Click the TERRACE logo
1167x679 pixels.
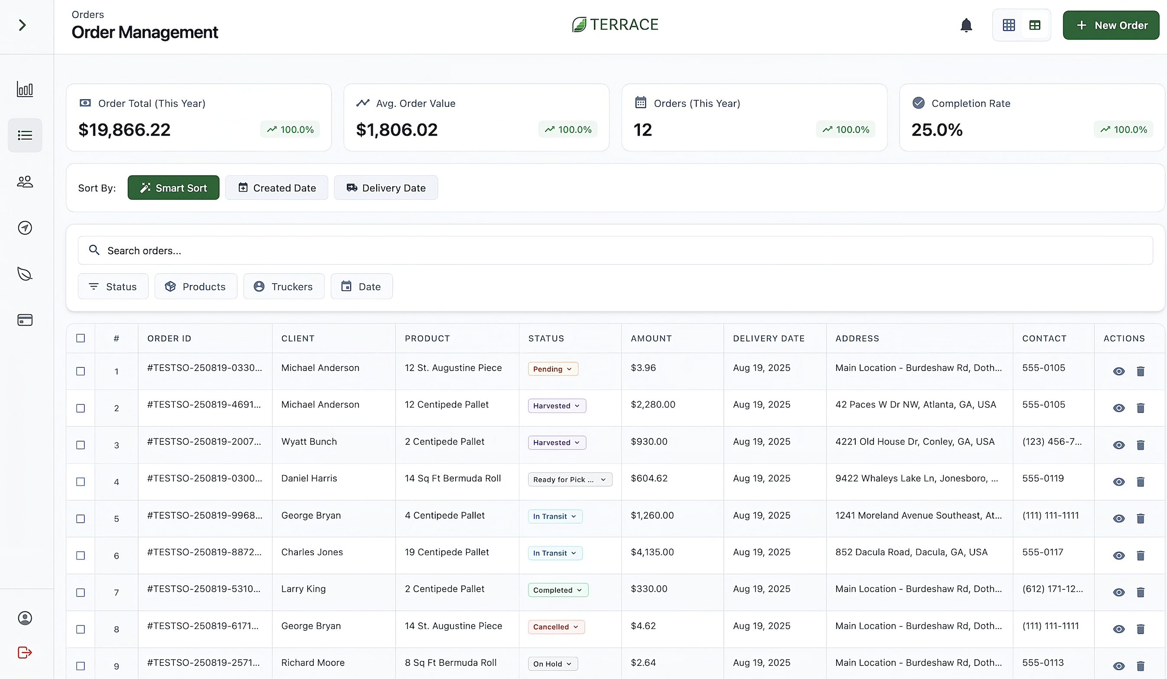point(615,25)
